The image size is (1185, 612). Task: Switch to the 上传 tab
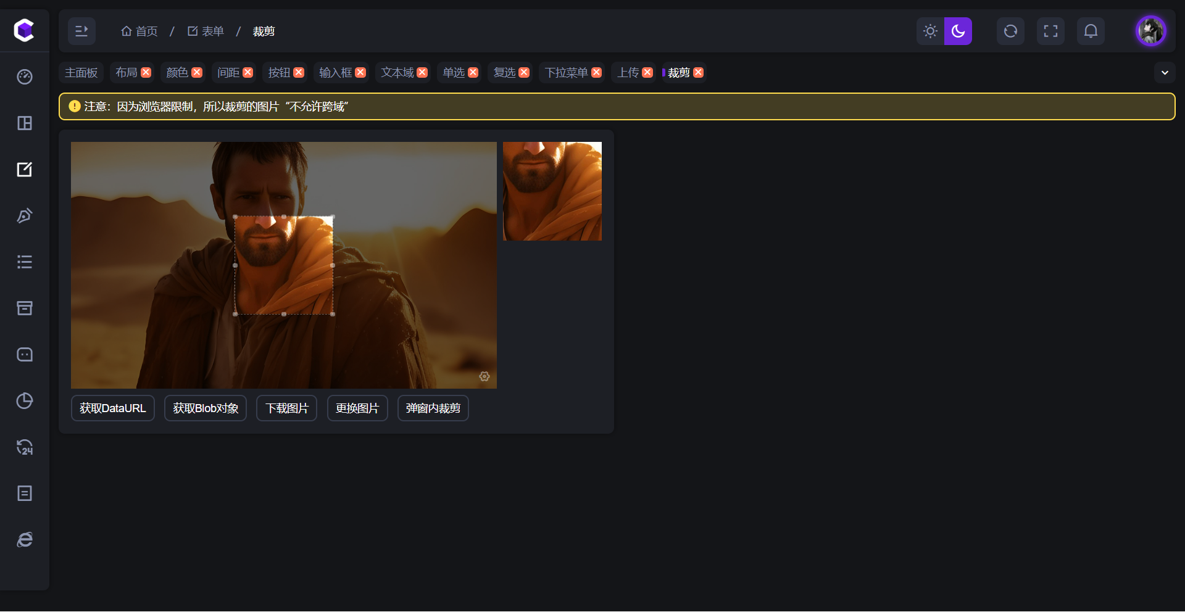coord(628,73)
